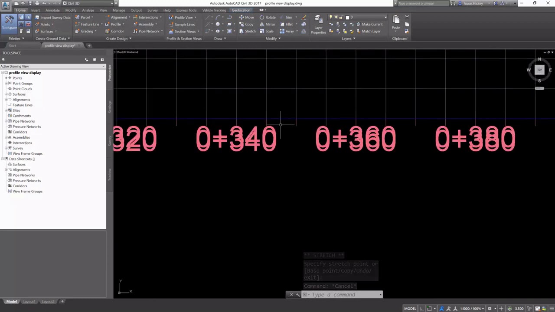Click the ViewCube TOP face
Screen dimensions: 555x312
pos(539,70)
